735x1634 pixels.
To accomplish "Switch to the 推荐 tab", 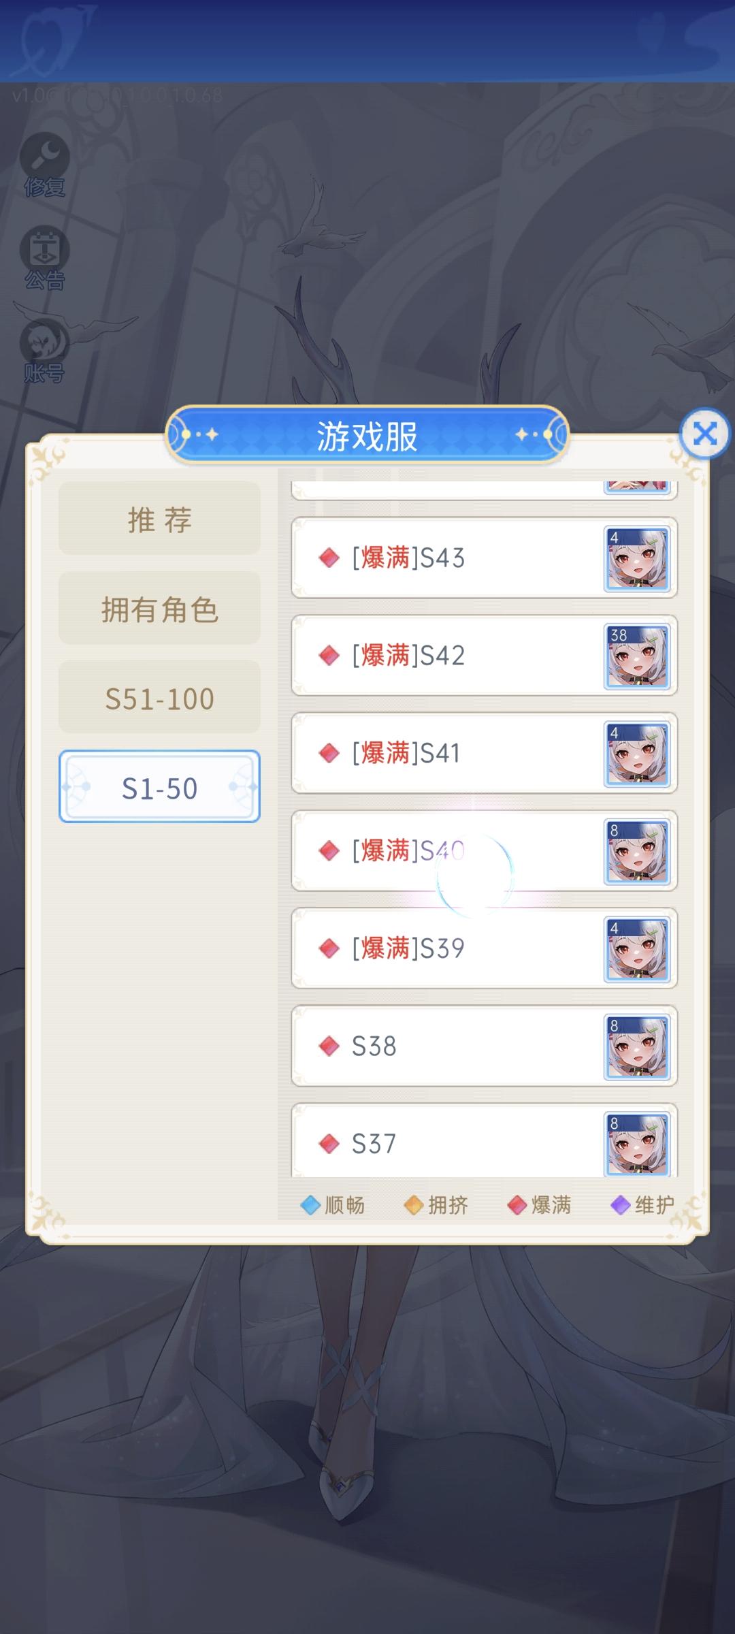I will click(159, 519).
